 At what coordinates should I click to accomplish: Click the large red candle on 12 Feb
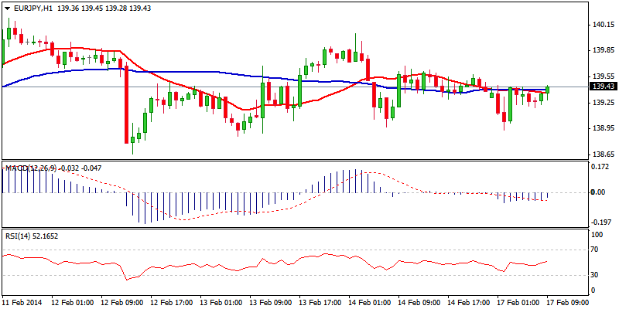coord(127,104)
